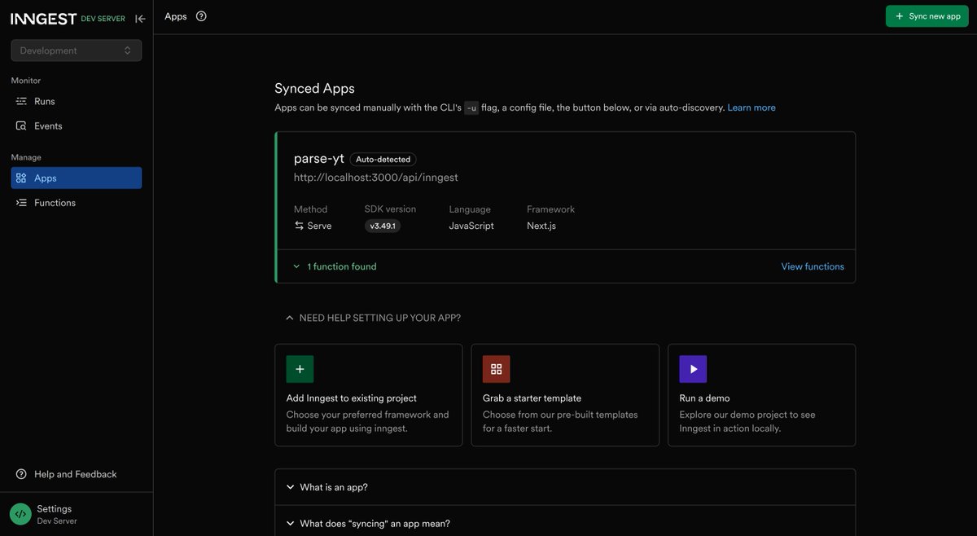Click the Sync new app button
The height and width of the screenshot is (536, 977).
pos(927,16)
